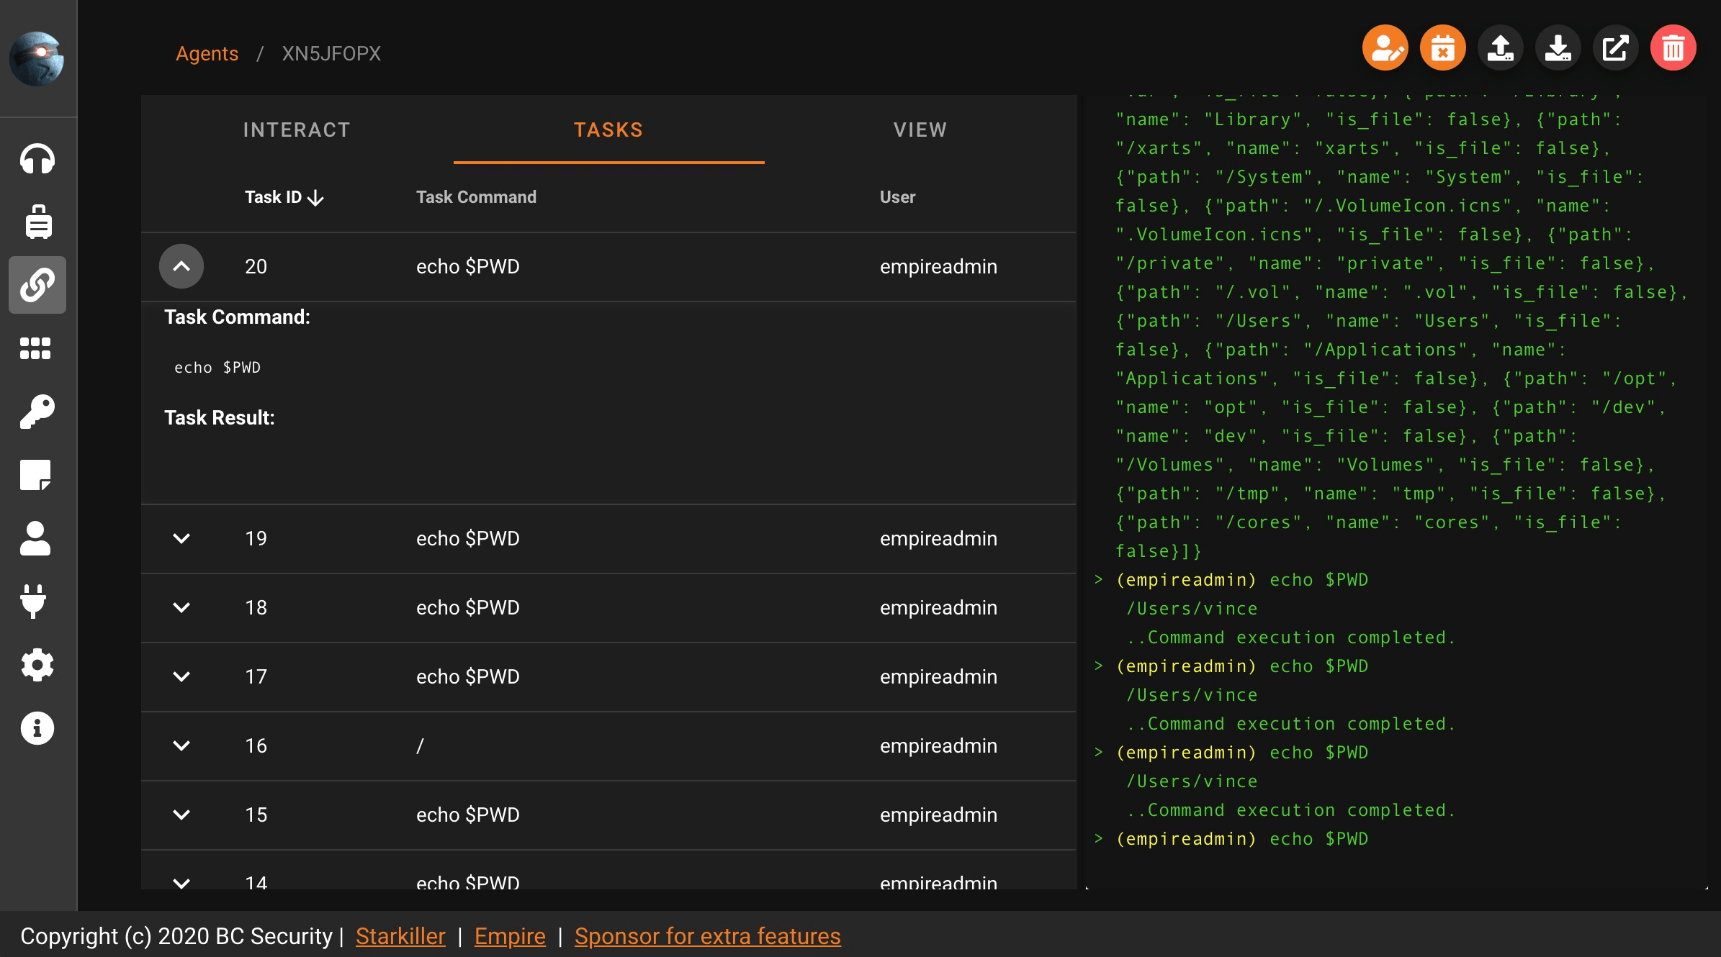Click the rename agent orange button
The width and height of the screenshot is (1721, 957).
(x=1385, y=48)
